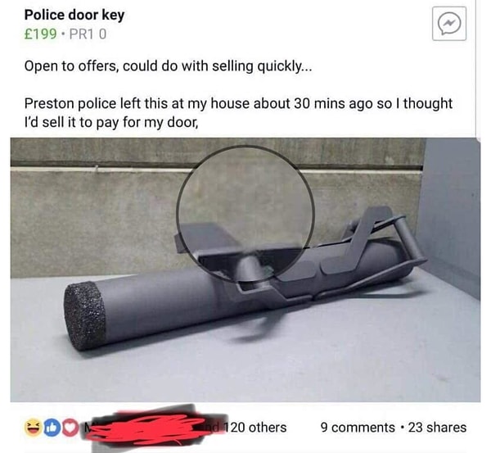Click the magnifying circle on the photo

coord(245,213)
